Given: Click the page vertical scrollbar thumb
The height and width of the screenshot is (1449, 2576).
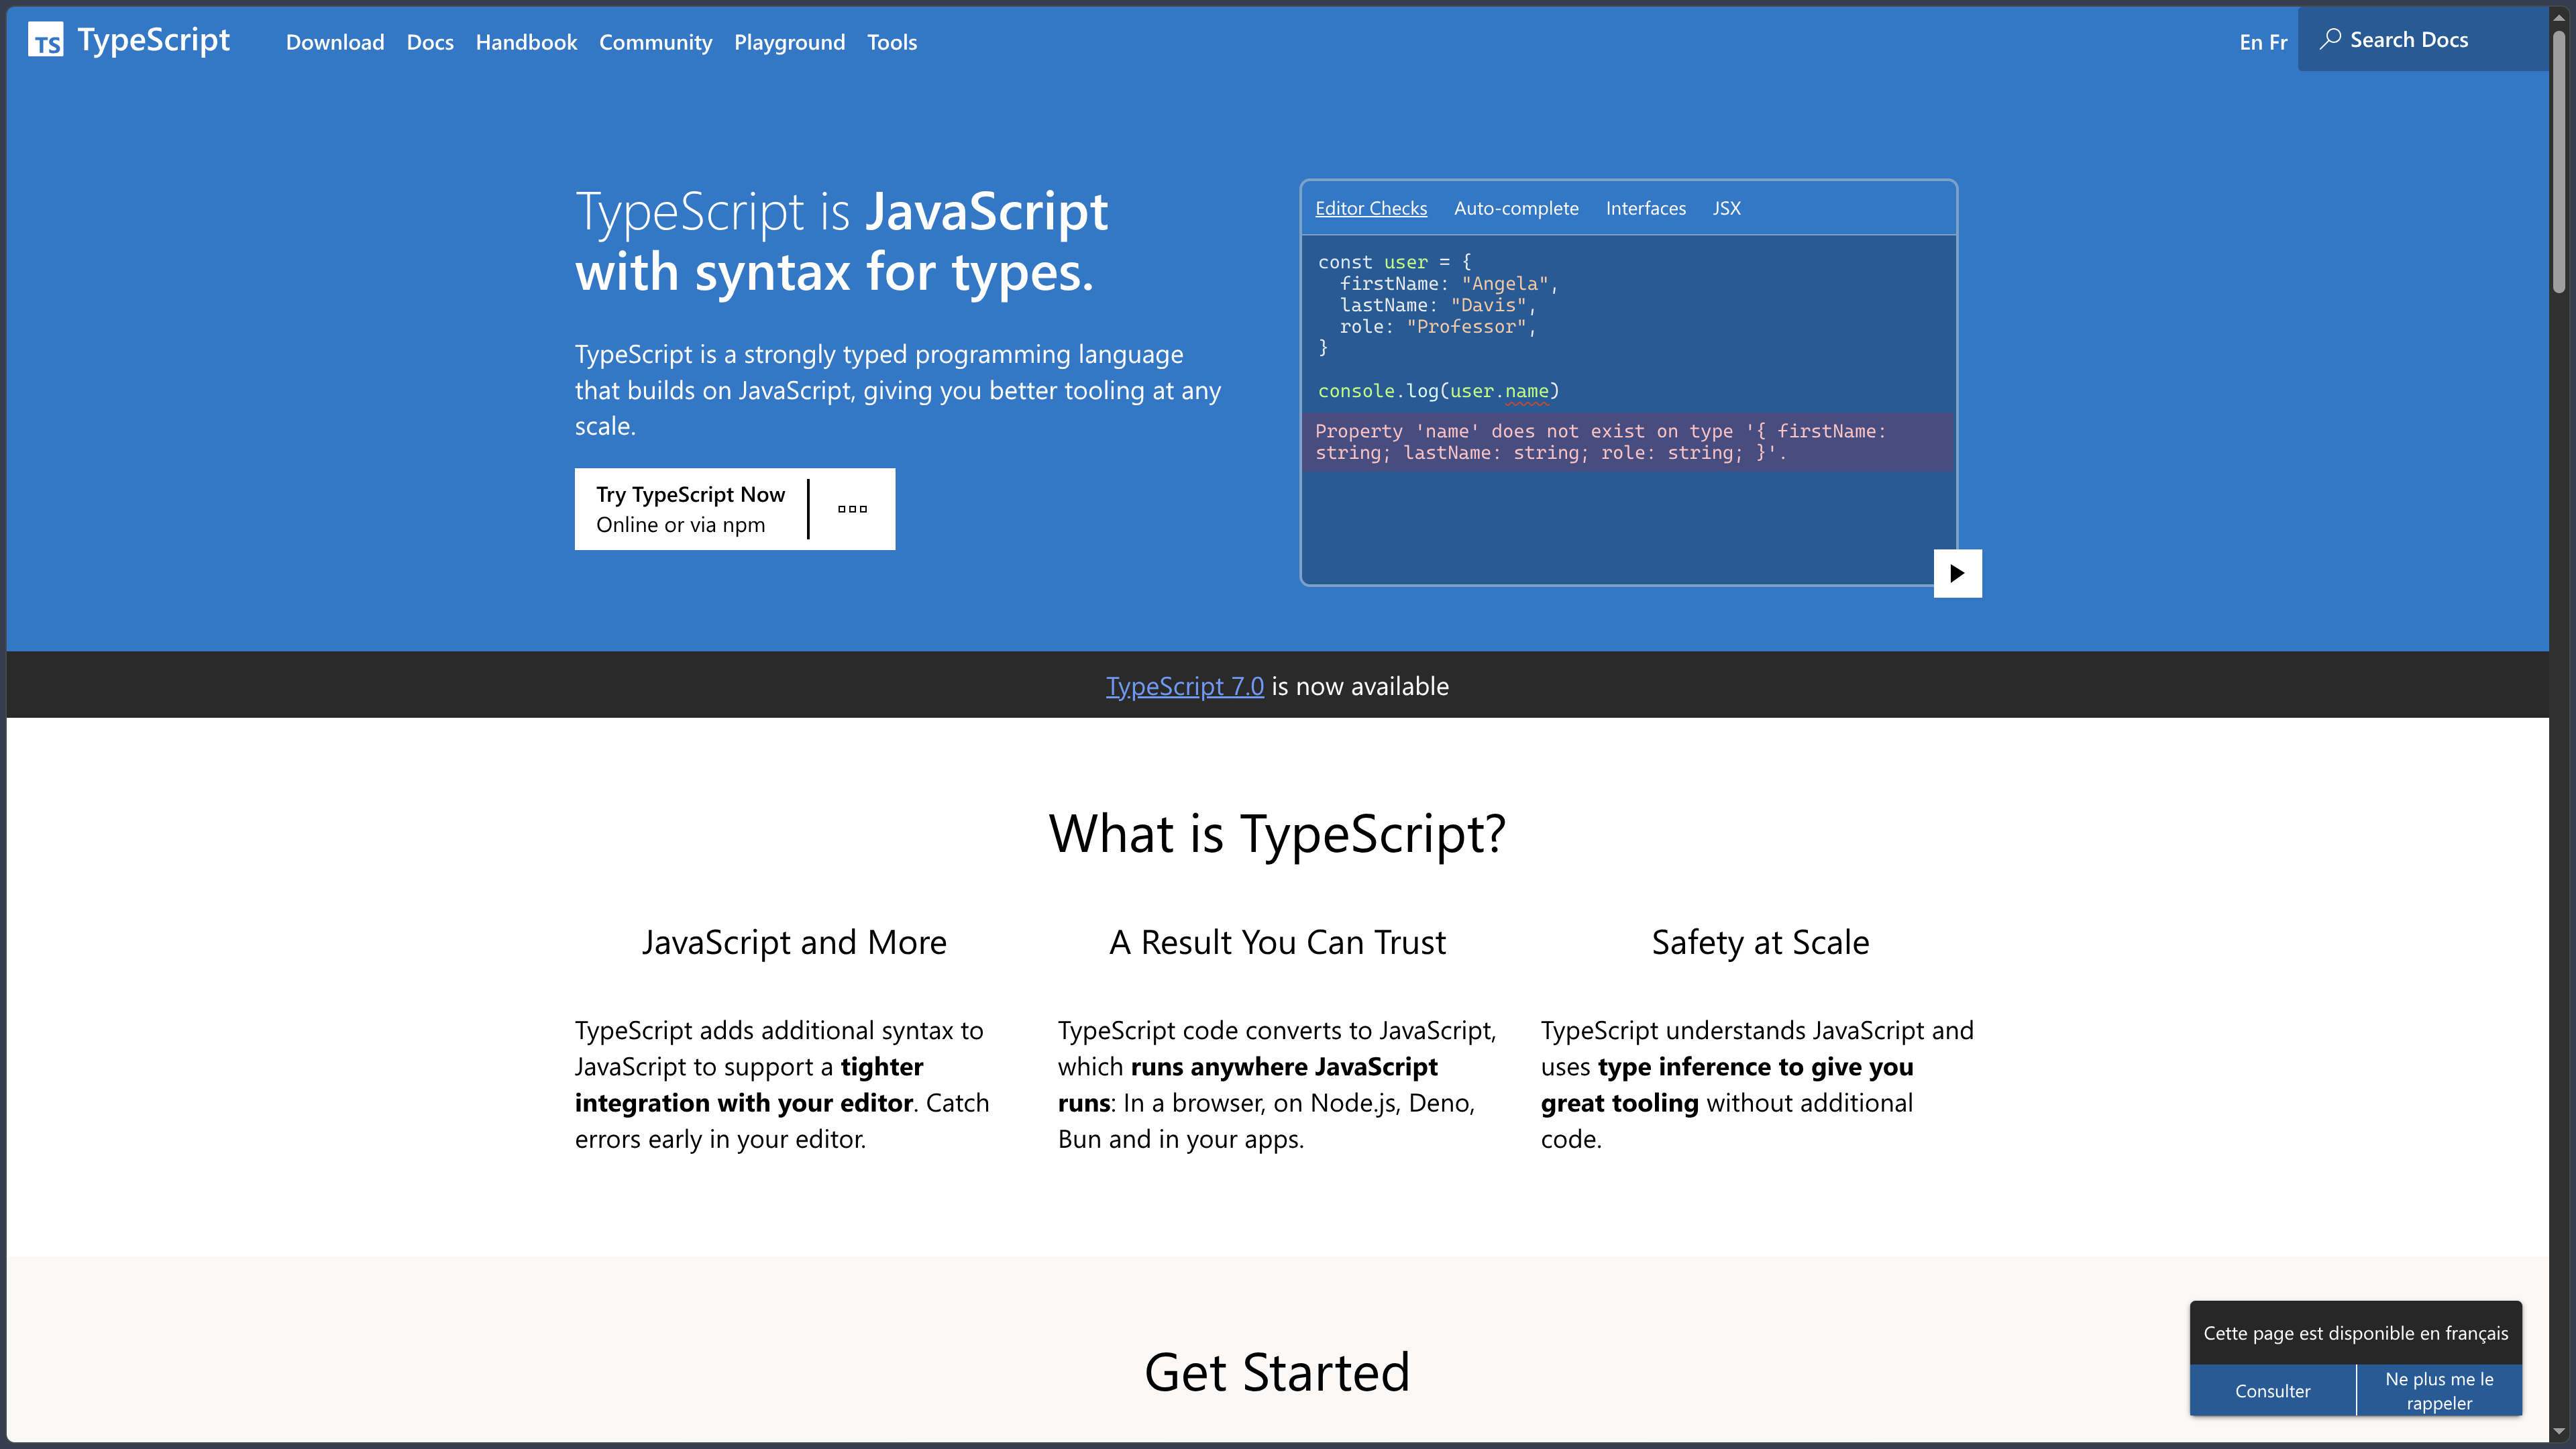Looking at the screenshot, I should (2558, 162).
